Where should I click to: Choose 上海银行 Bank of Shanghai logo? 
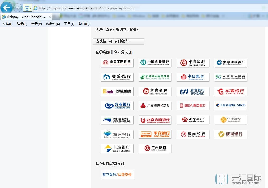117,148
